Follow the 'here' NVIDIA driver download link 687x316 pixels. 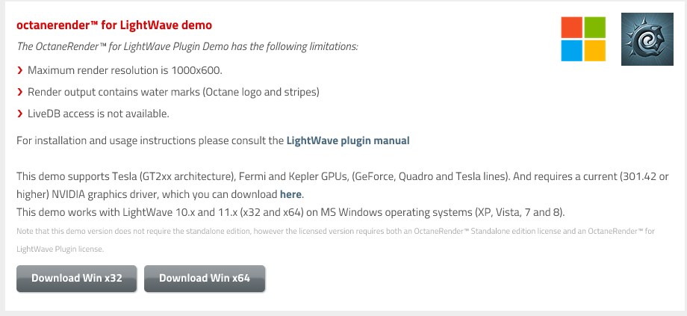pos(290,194)
